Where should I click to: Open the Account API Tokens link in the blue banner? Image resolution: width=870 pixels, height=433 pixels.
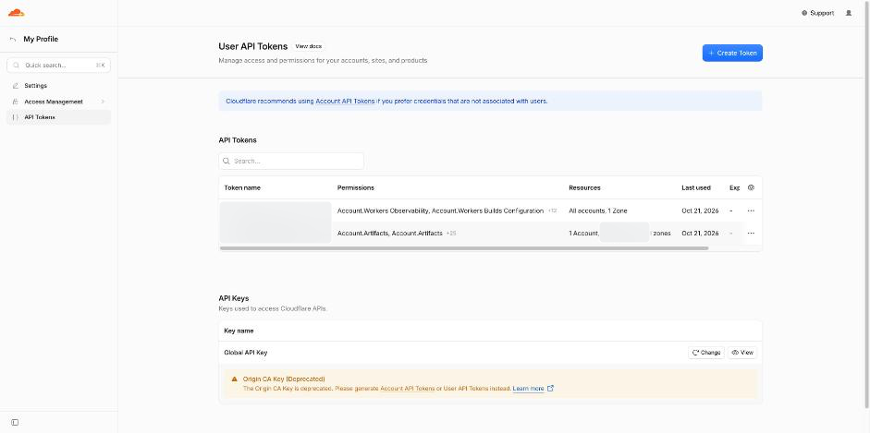coord(345,102)
